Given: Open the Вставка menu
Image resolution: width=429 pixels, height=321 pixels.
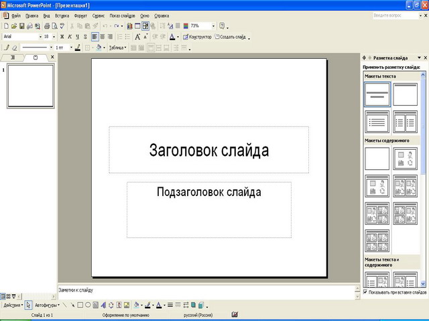Looking at the screenshot, I should click(62, 16).
